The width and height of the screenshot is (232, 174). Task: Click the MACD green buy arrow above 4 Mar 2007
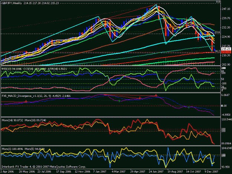click(x=119, y=101)
